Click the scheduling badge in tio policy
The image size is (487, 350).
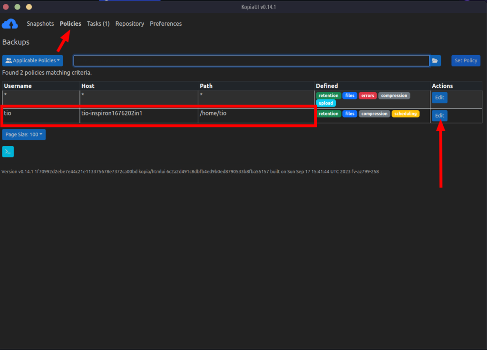tap(406, 114)
